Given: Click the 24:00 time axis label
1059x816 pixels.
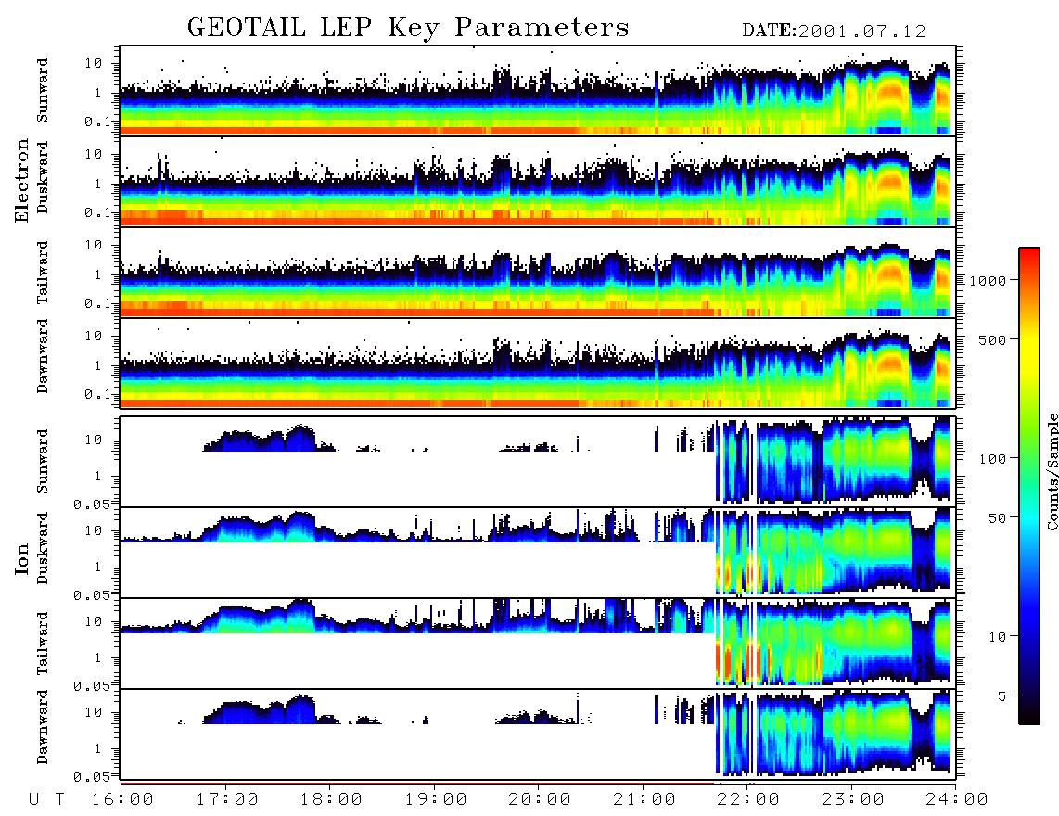Looking at the screenshot, I should point(957,800).
